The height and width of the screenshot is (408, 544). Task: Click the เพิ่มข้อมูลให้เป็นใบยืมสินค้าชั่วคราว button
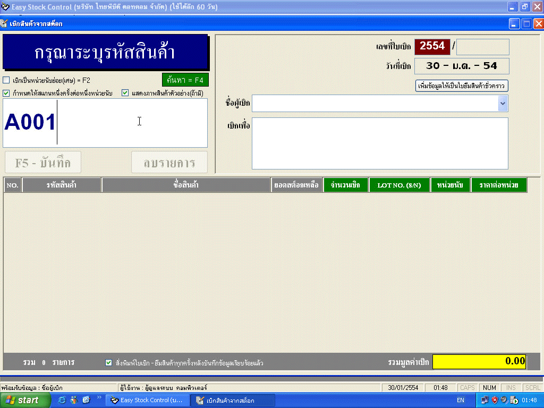(462, 86)
